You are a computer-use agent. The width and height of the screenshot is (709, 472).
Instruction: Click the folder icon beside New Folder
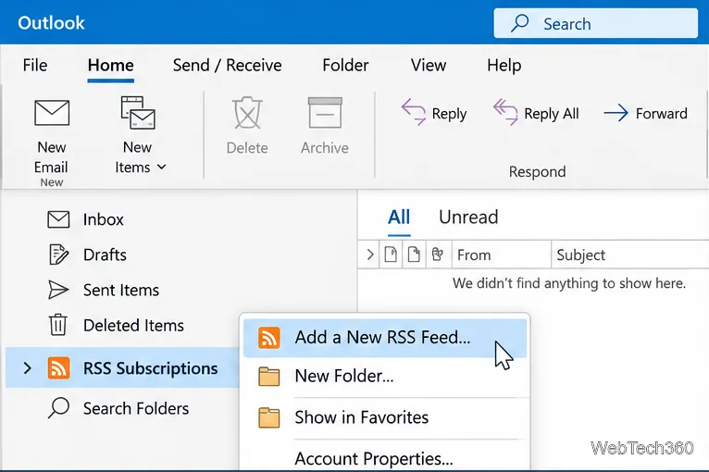tap(269, 376)
